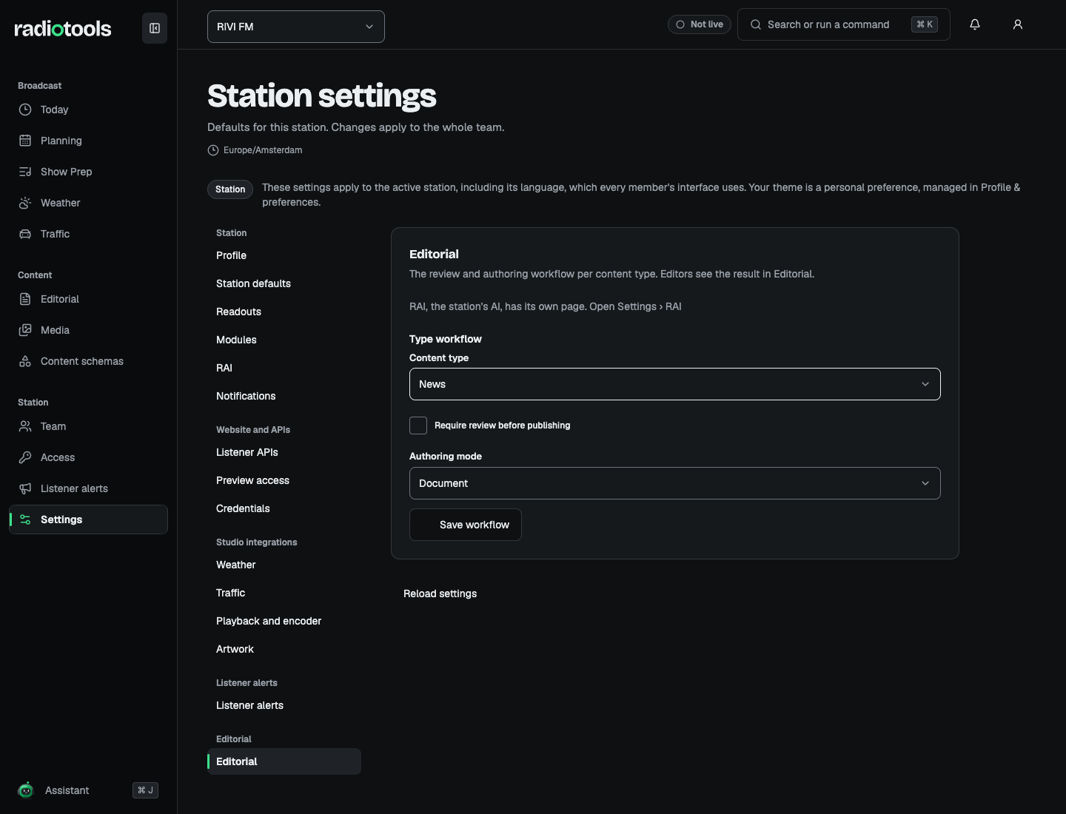Screen dimensions: 1066x814
Task: Click the search magnifier icon
Action: [756, 24]
